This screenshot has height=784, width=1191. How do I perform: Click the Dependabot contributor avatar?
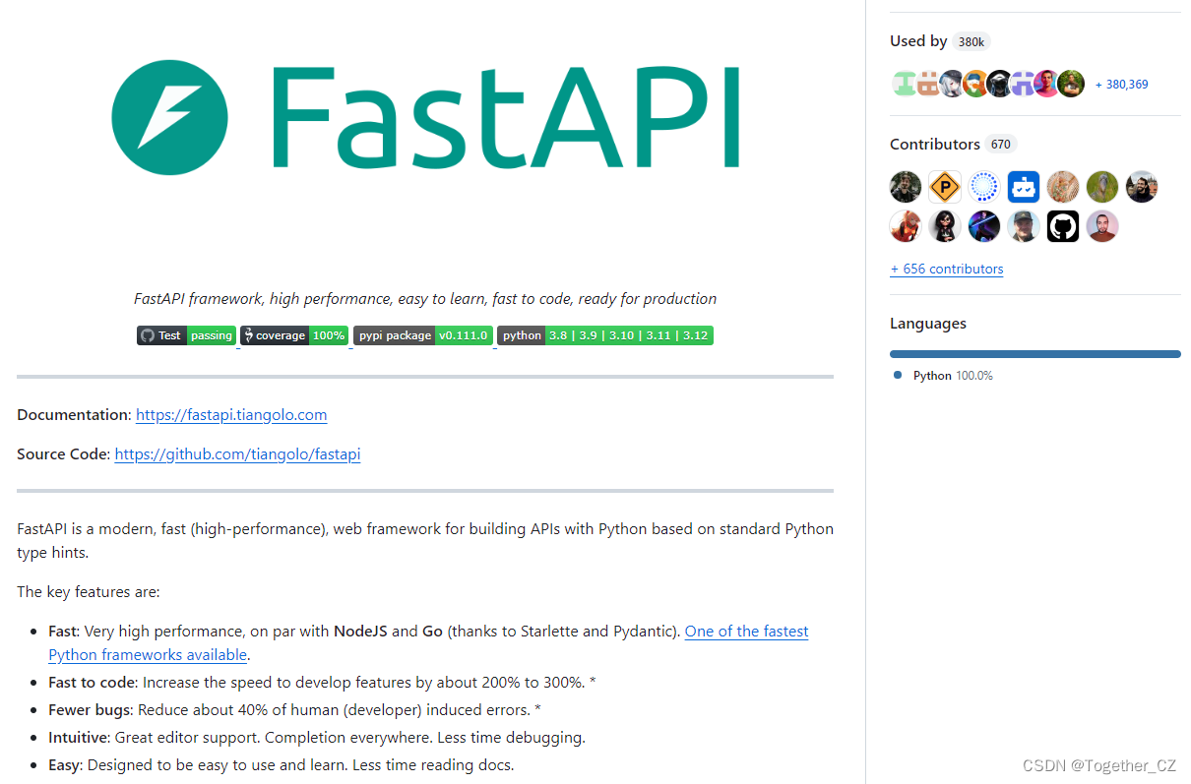[x=1024, y=186]
